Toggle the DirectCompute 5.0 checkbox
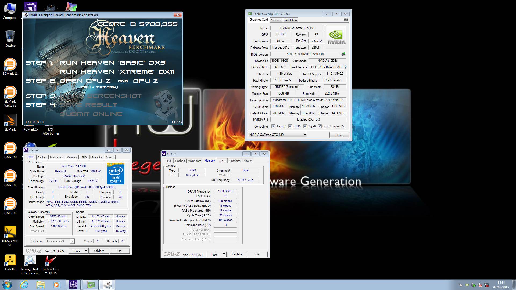The height and width of the screenshot is (290, 516). (320, 126)
